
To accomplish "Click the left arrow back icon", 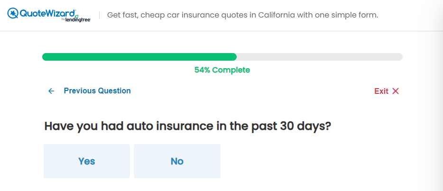I will (x=51, y=91).
